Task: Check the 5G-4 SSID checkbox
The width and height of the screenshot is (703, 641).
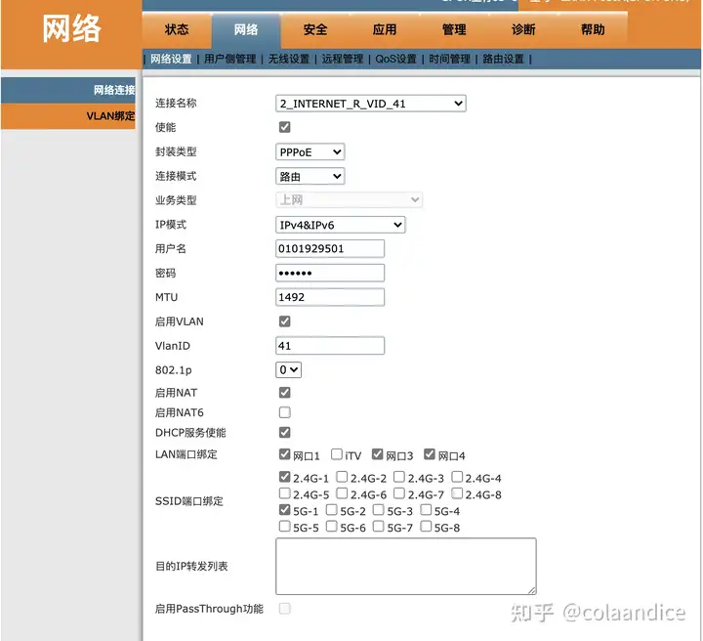Action: click(426, 510)
